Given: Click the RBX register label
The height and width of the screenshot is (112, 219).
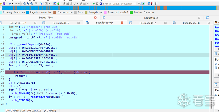Looking at the screenshot, I should coord(217,31).
